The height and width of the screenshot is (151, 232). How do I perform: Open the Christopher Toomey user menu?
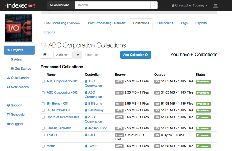[x=189, y=5]
